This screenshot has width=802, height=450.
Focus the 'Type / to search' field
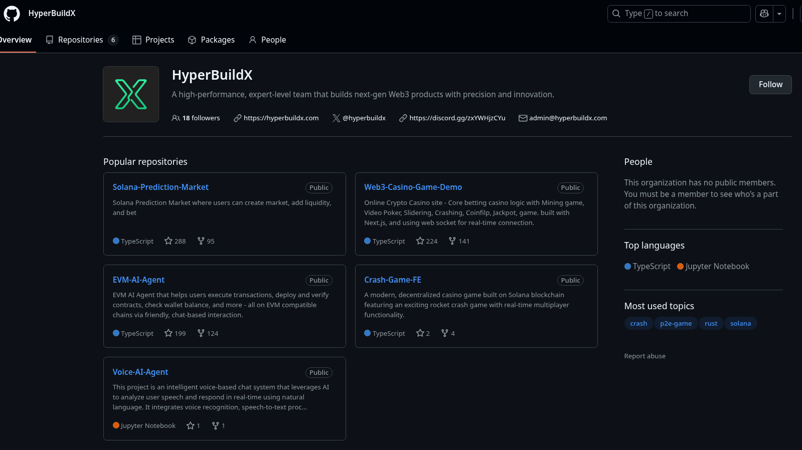click(679, 14)
